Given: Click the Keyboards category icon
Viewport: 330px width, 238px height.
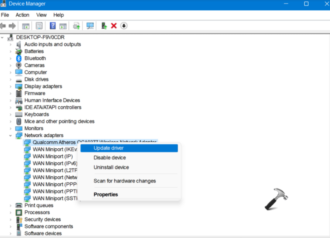Looking at the screenshot, I should [x=19, y=115].
